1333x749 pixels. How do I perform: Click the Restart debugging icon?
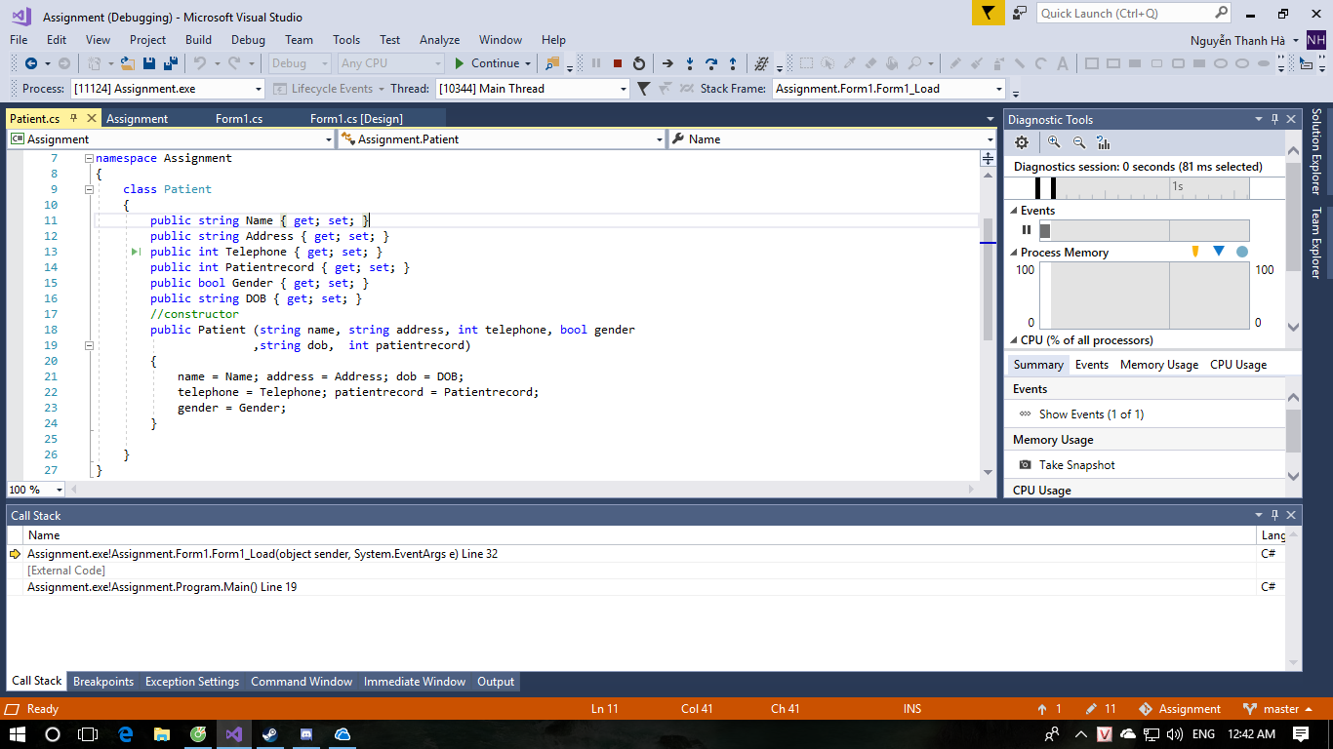pyautogui.click(x=637, y=62)
